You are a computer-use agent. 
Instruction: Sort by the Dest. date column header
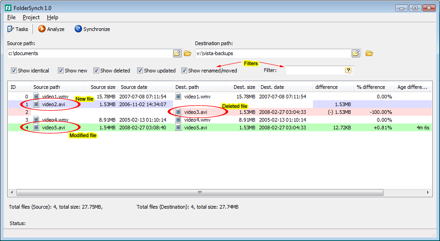(285, 87)
